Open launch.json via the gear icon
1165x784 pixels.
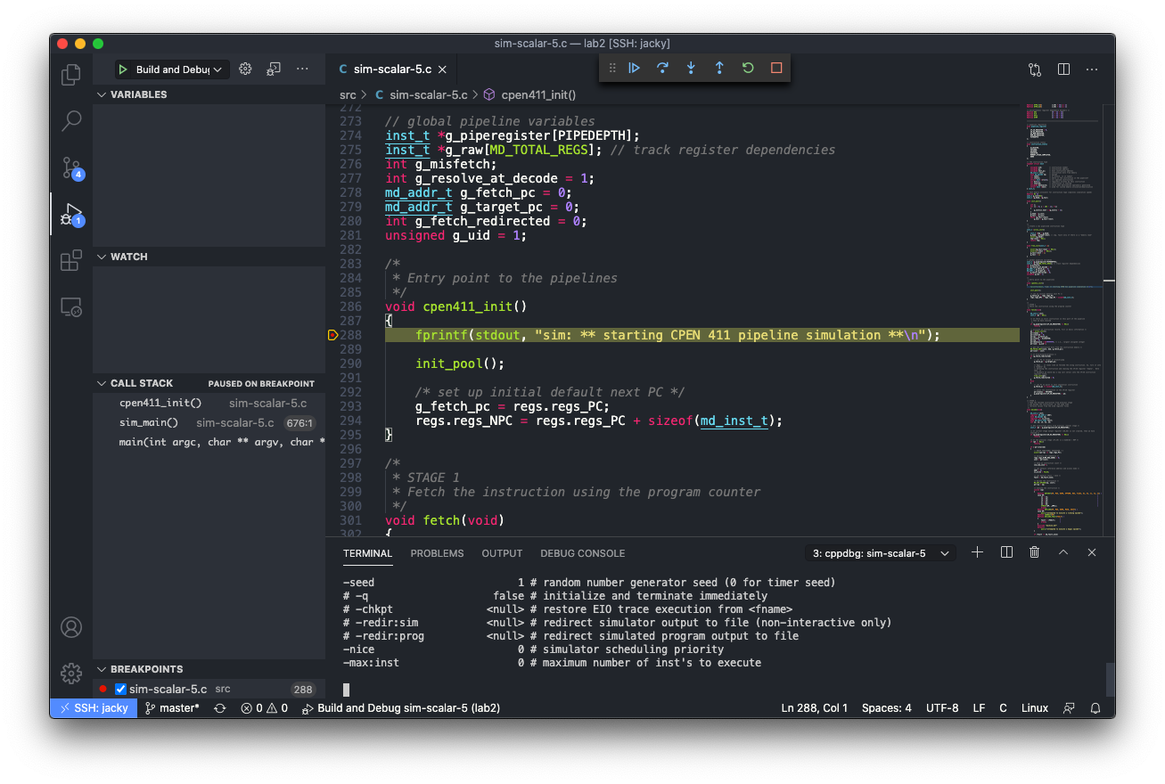click(245, 69)
